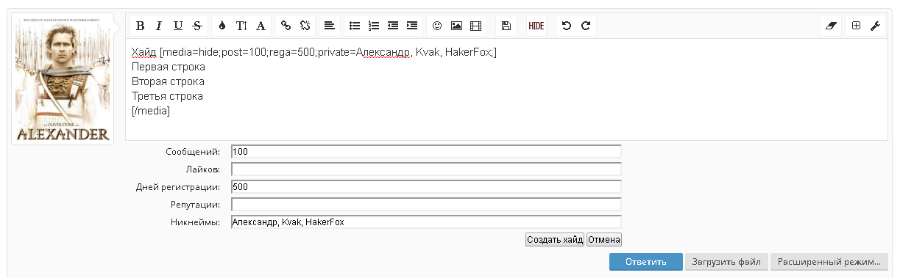Open the text color picker drop icon

pyautogui.click(x=222, y=26)
